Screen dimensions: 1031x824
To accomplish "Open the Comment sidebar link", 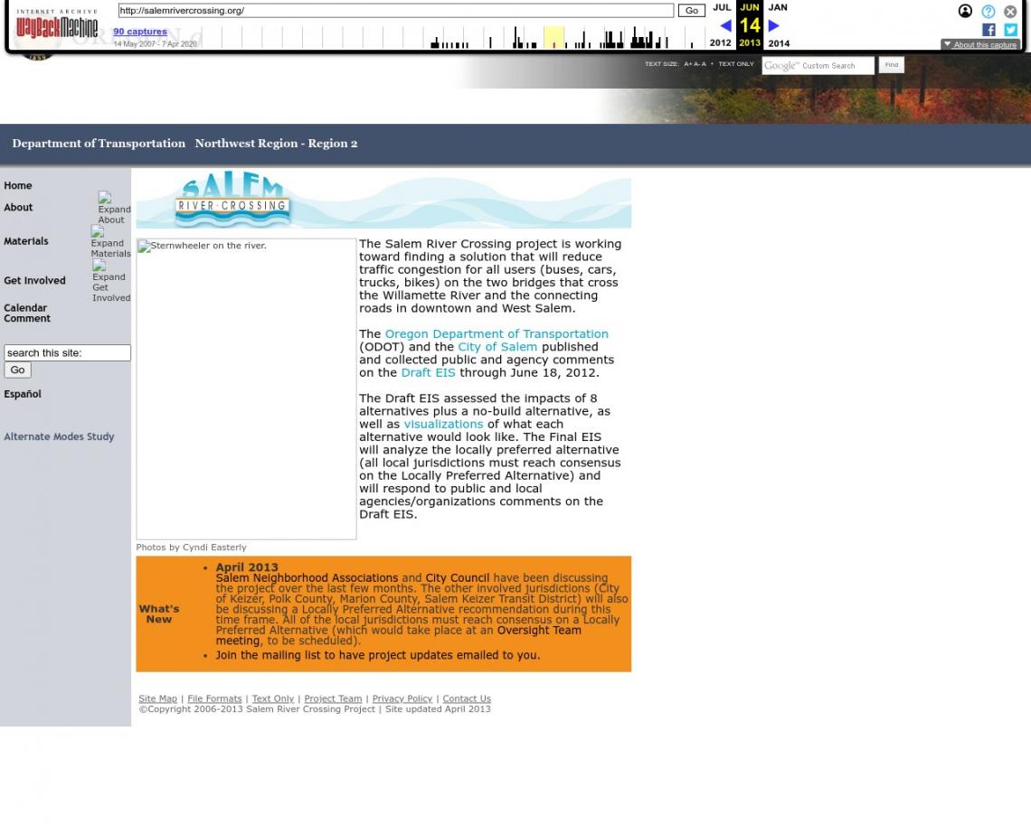I will coord(27,319).
